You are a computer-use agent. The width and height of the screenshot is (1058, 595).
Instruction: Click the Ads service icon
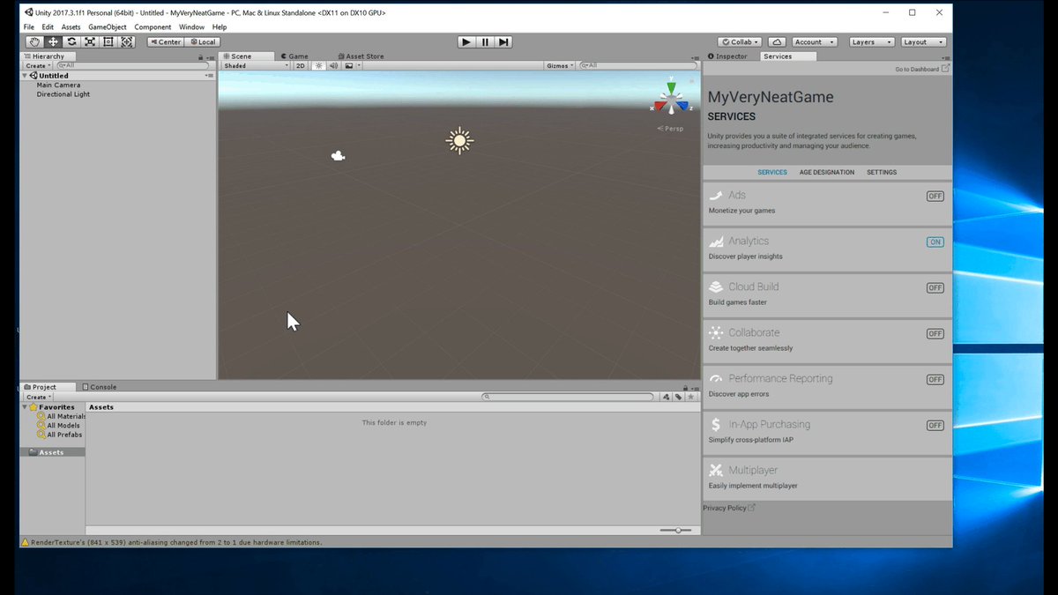[x=716, y=195]
